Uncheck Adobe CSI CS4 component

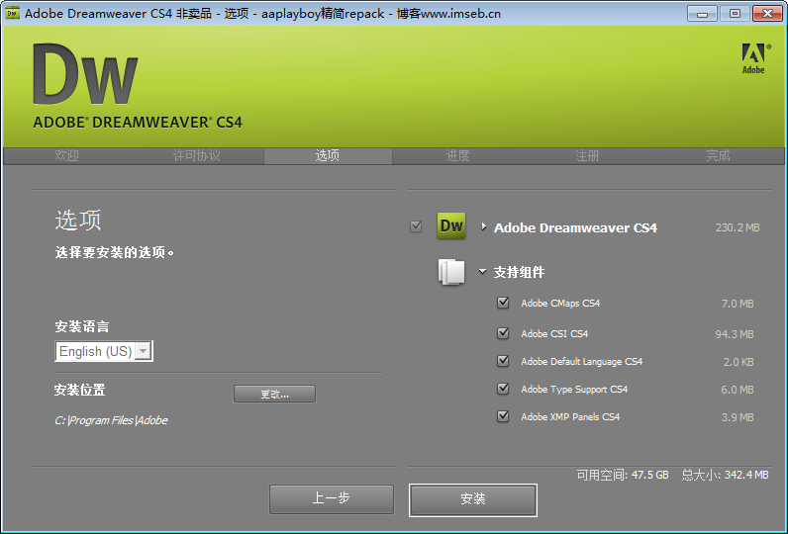503,333
